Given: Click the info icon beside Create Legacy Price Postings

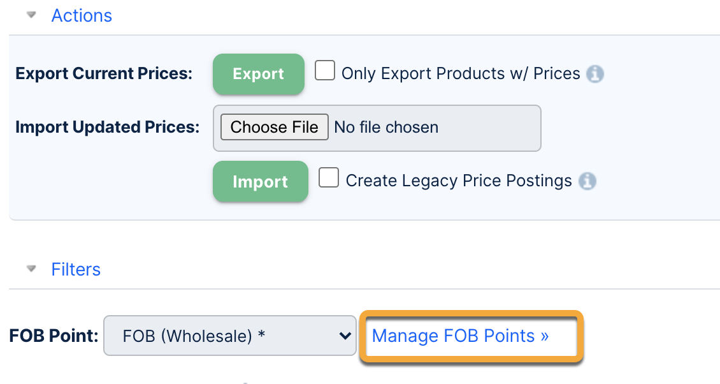Looking at the screenshot, I should [x=587, y=181].
